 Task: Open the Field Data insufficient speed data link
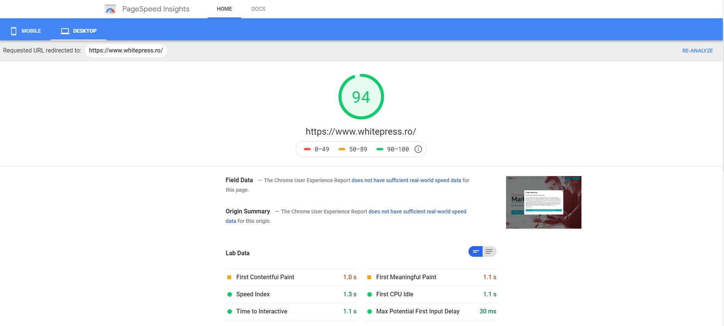point(406,180)
